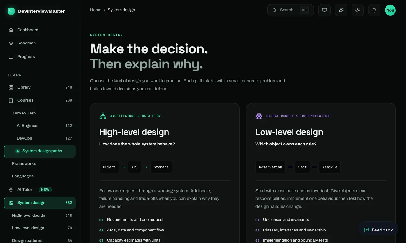Screen dimensions: 406x243
Task: Click the 'OBJECT MODELS & IMPLEMENTATION' label
Action: [x=298, y=116]
